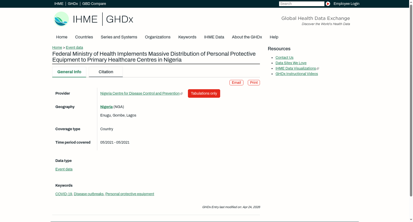Open Countries menu item
413x222 pixels.
coord(84,37)
